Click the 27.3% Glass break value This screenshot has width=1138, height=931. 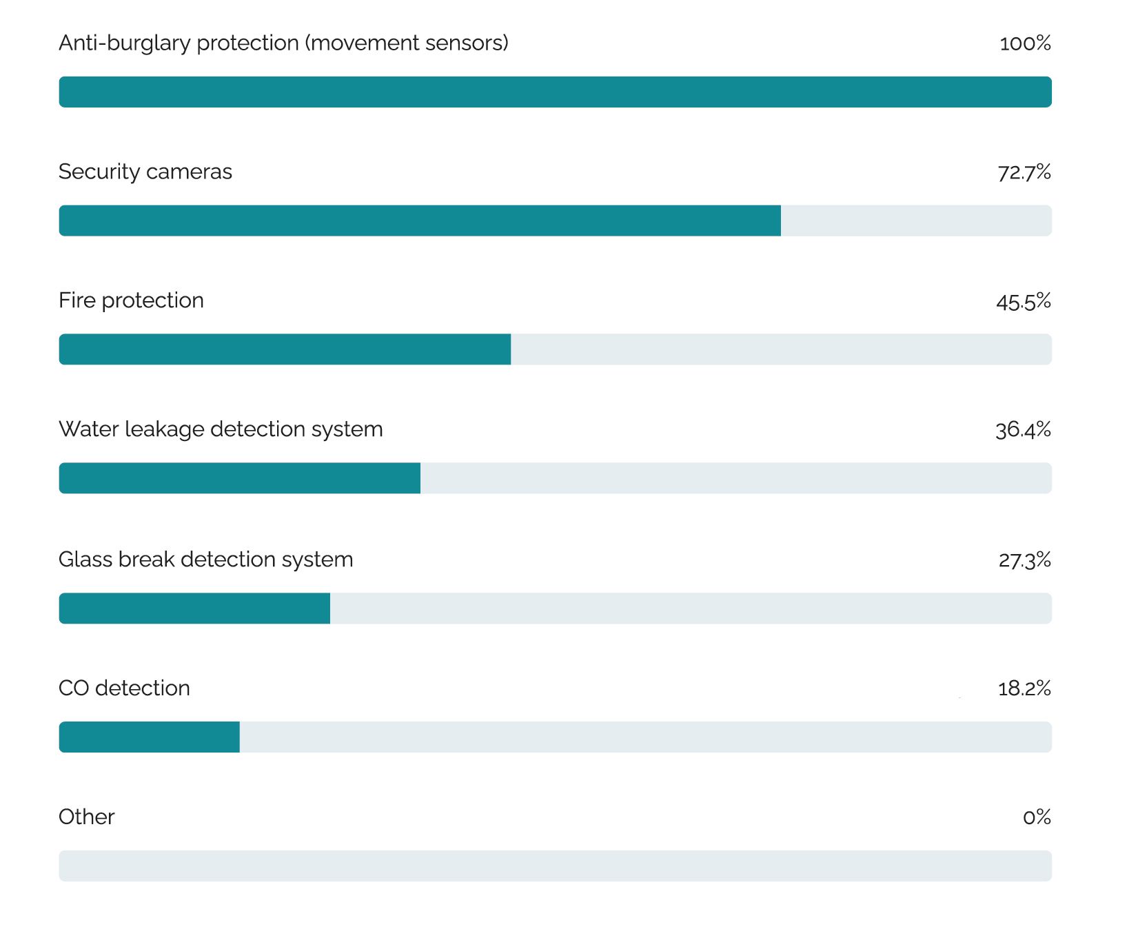click(x=1024, y=560)
